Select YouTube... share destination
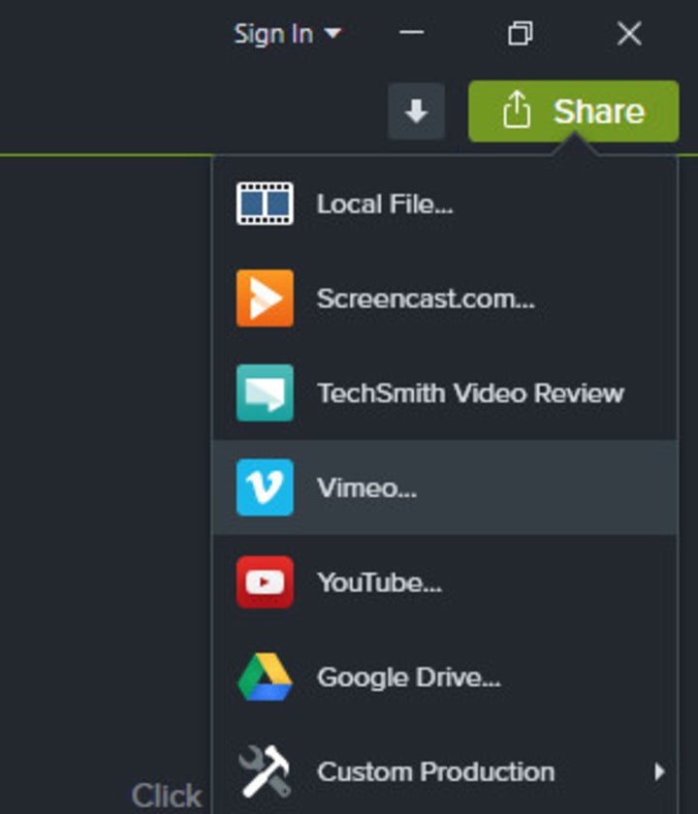 [x=445, y=582]
